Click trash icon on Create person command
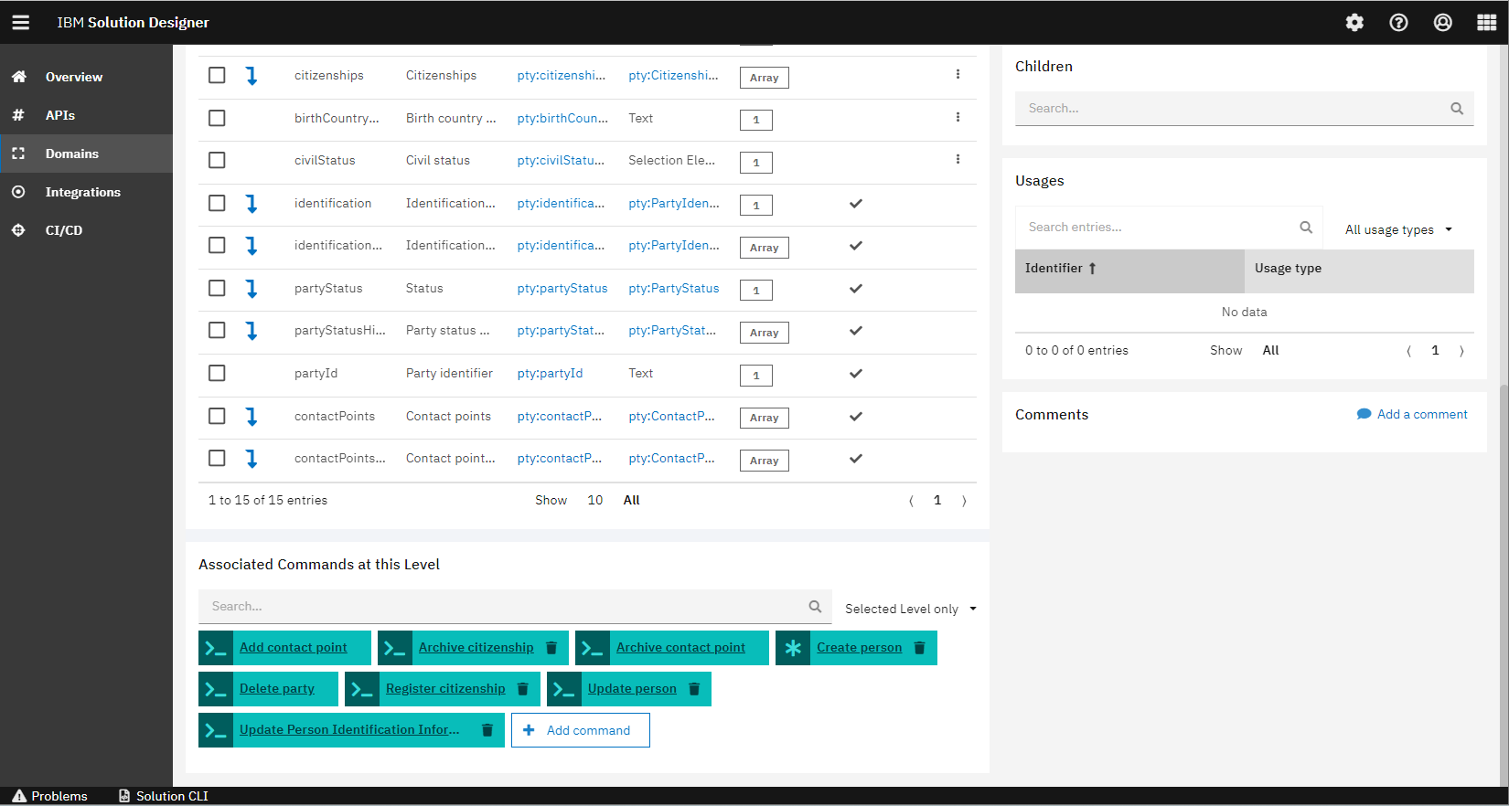The height and width of the screenshot is (806, 1509). coord(920,648)
